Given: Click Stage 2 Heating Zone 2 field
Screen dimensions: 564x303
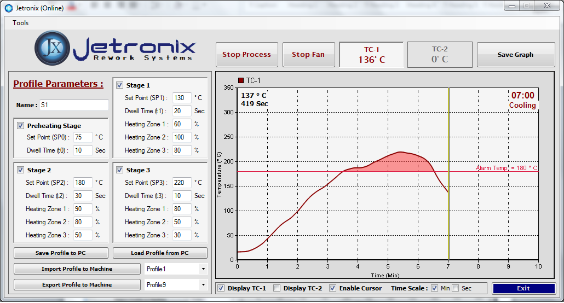Looking at the screenshot, I should (x=83, y=222).
